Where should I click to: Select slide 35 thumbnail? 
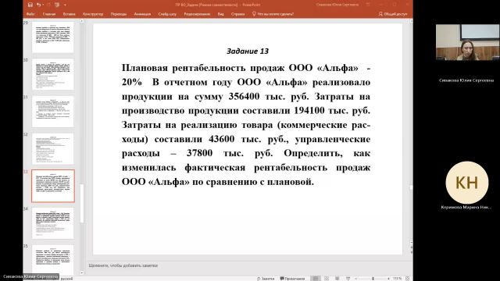(53, 260)
